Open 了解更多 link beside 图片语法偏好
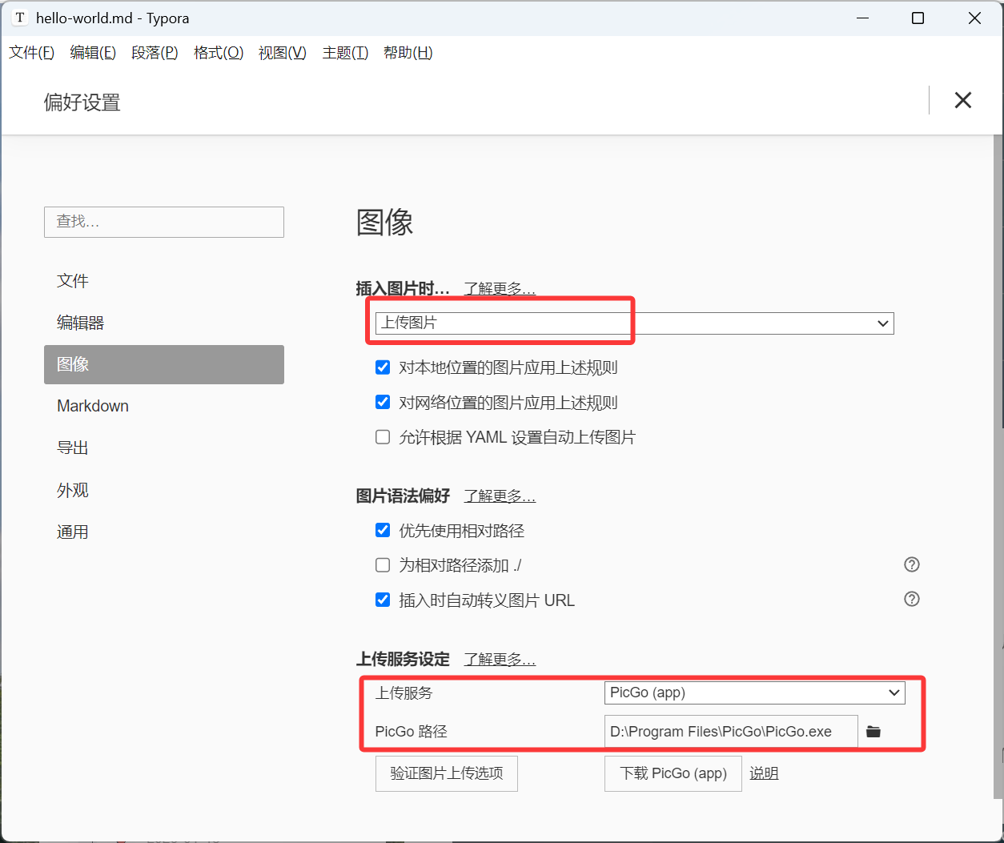This screenshot has height=843, width=1004. click(x=500, y=496)
